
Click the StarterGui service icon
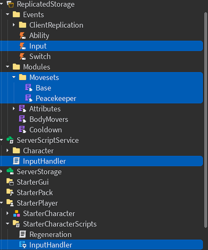click(10, 182)
